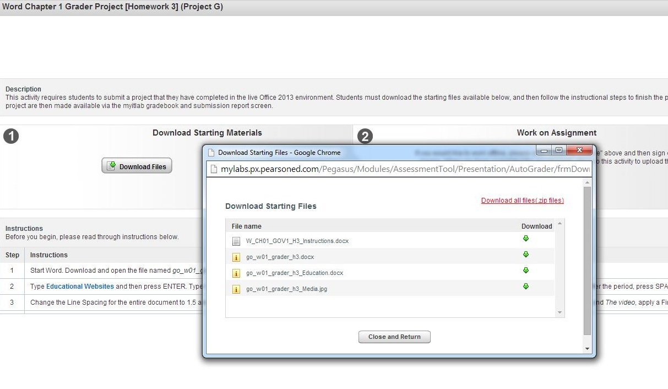Open the Download all files (.zip files) link
The image size is (668, 389).
pyautogui.click(x=522, y=201)
